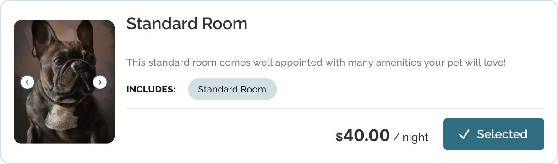
Task: Click the checkmark icon on Selected
Action: pos(464,134)
